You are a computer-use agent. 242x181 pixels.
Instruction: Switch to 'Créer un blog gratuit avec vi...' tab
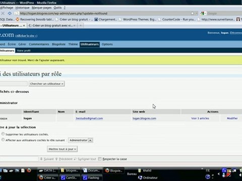pyautogui.click(x=52, y=26)
